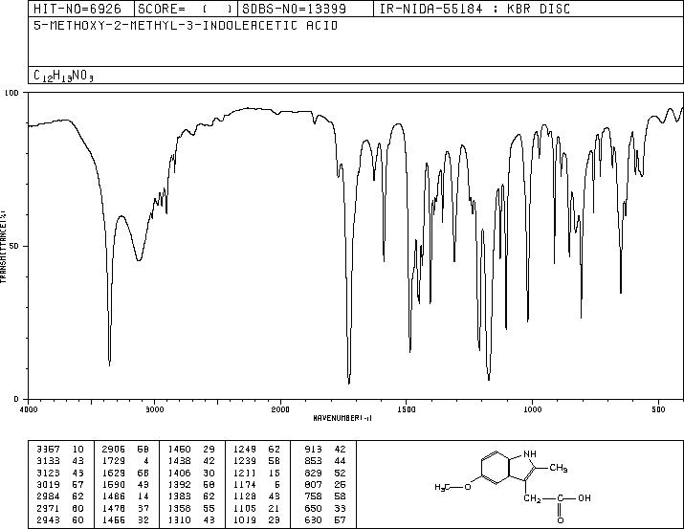Click the 1174 peak entry in table
Viewport: 684px width, 529px height.
pos(257,484)
